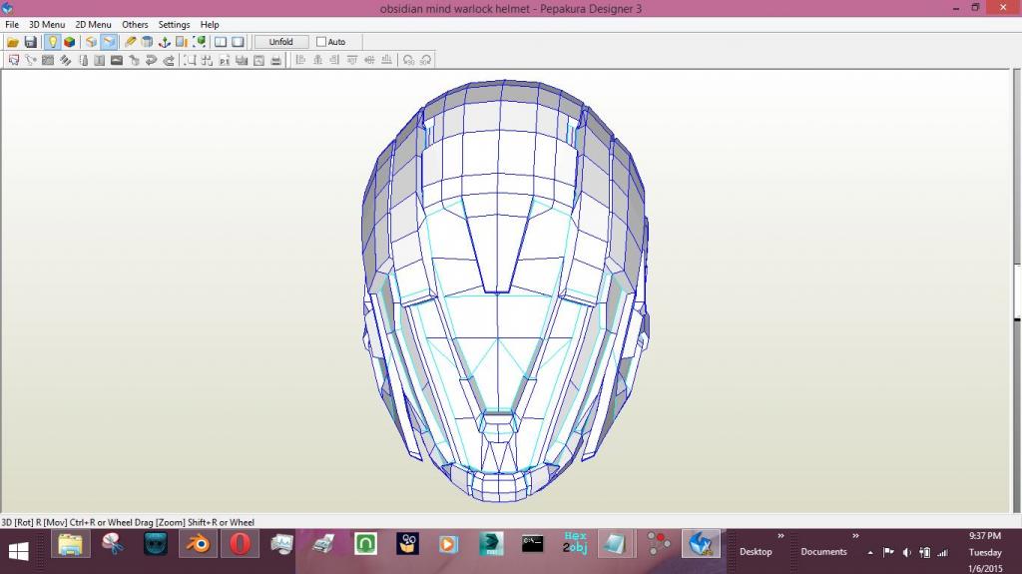Open the 3D Menu
Viewport: 1022px width, 574px height.
click(46, 25)
